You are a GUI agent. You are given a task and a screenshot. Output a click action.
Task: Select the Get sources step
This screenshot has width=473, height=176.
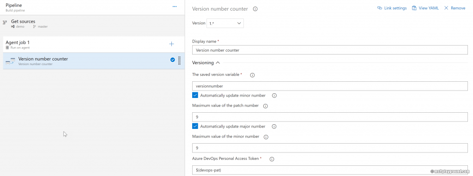click(x=92, y=24)
